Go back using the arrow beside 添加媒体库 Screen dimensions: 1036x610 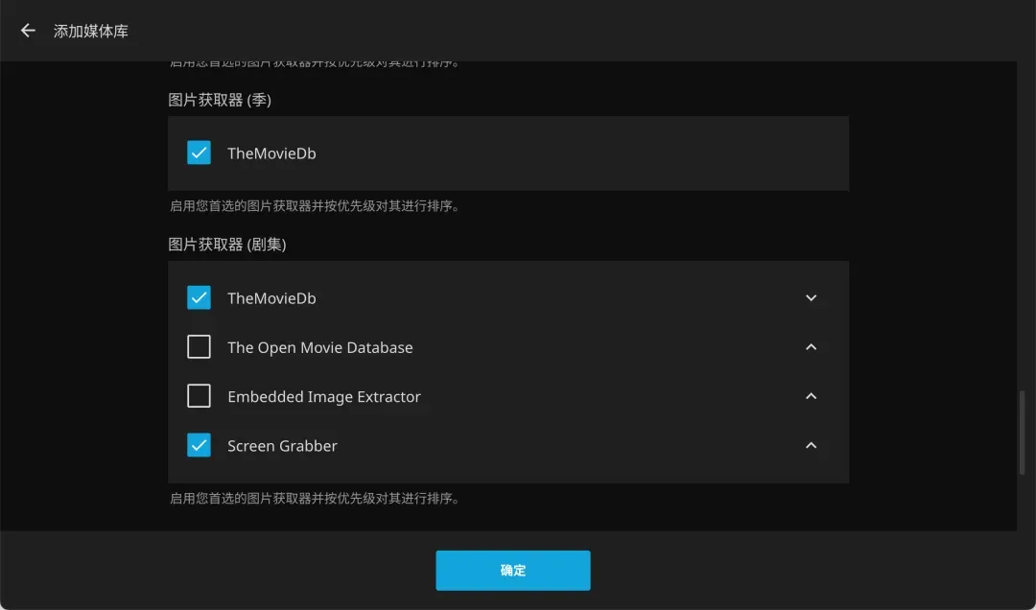point(28,31)
